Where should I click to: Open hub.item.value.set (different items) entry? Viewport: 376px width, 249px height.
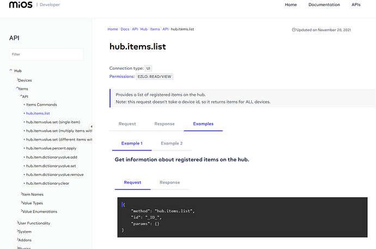click(x=59, y=139)
